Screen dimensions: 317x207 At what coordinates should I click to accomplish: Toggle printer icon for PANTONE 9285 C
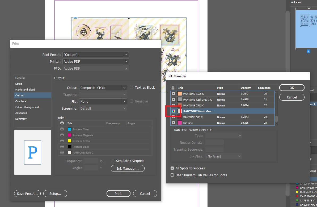(62, 152)
